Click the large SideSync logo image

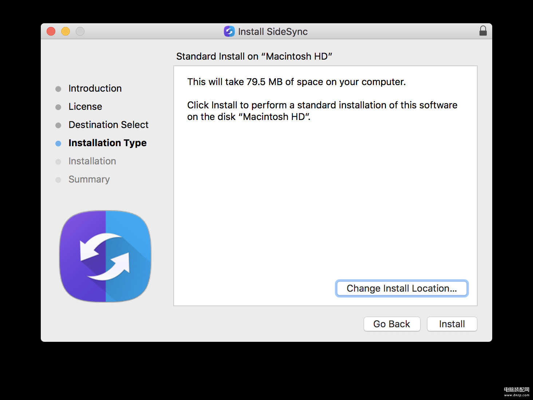click(x=105, y=256)
